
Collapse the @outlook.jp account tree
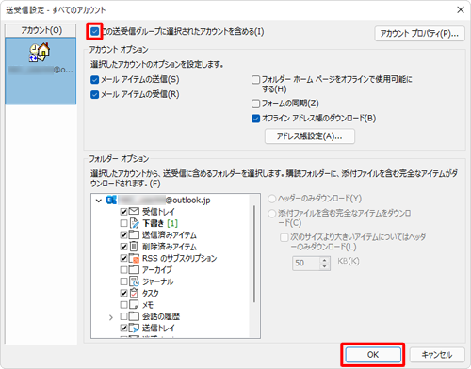point(99,201)
